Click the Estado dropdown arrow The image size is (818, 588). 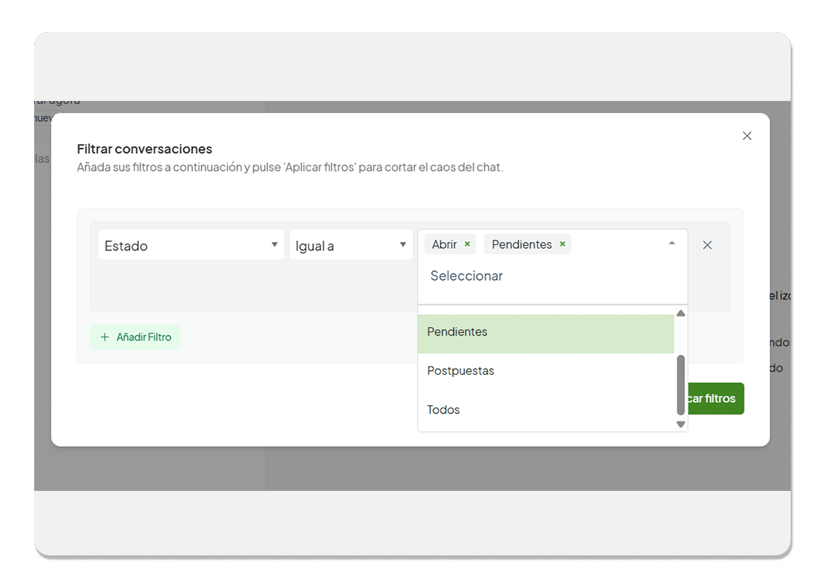click(274, 245)
